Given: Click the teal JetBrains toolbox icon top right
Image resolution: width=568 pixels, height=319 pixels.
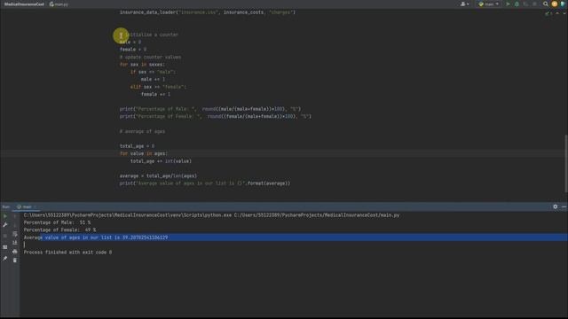Looking at the screenshot, I should pyautogui.click(x=563, y=4).
